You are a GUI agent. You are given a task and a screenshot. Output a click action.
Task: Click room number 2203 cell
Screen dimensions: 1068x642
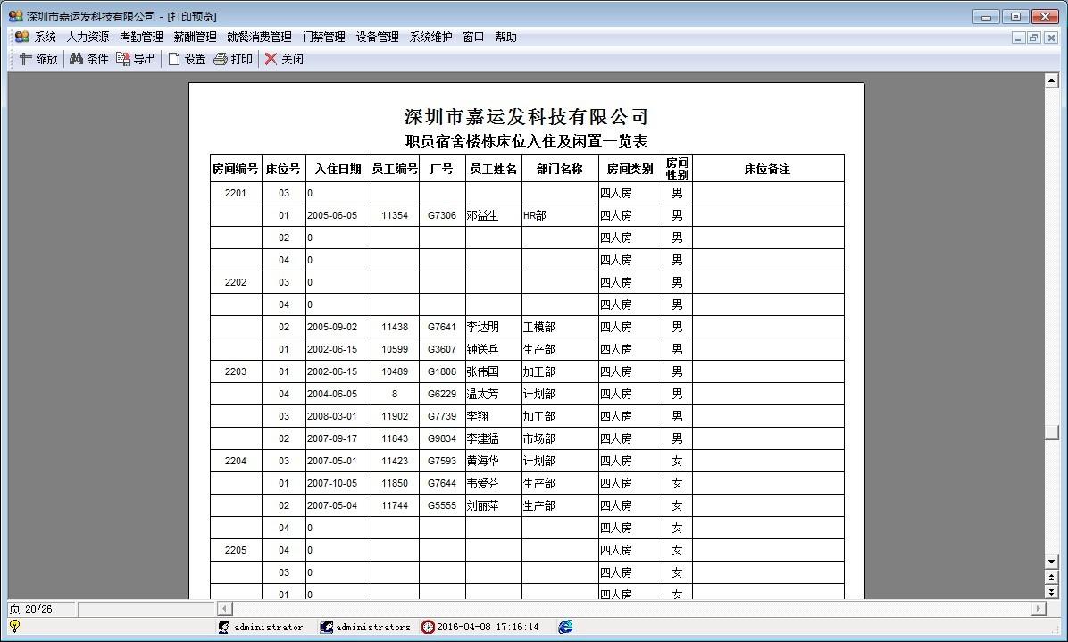tap(236, 371)
